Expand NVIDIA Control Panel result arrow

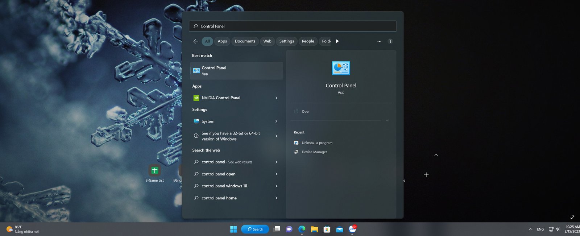(276, 98)
